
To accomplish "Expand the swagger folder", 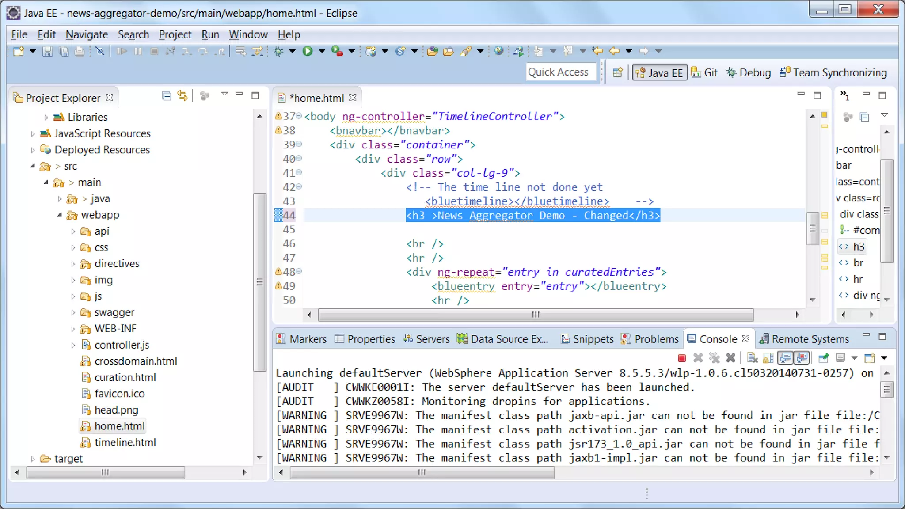I will [73, 313].
